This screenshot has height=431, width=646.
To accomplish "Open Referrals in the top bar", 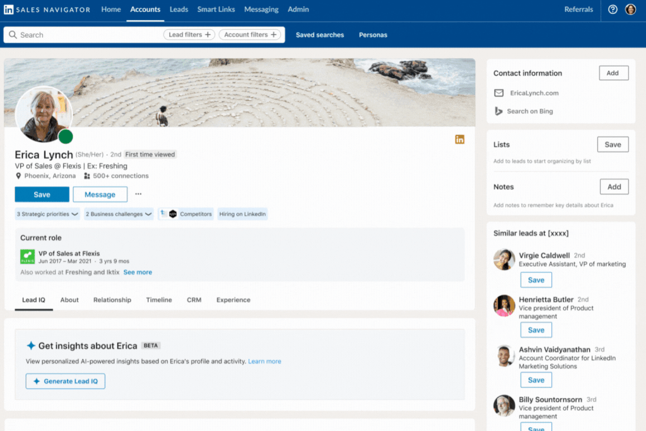I will [578, 9].
